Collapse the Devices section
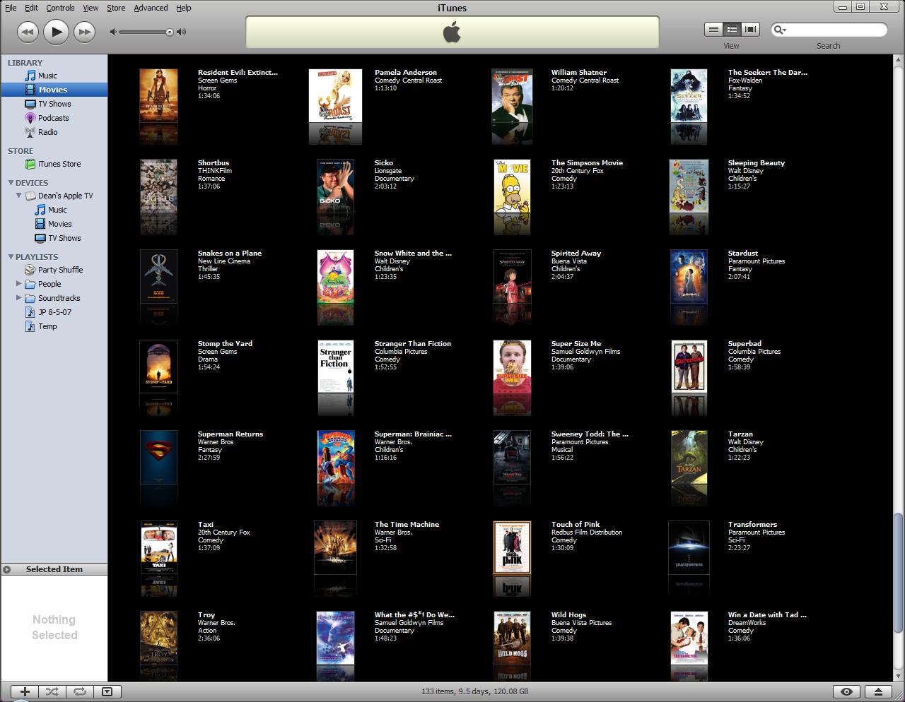 [x=11, y=183]
